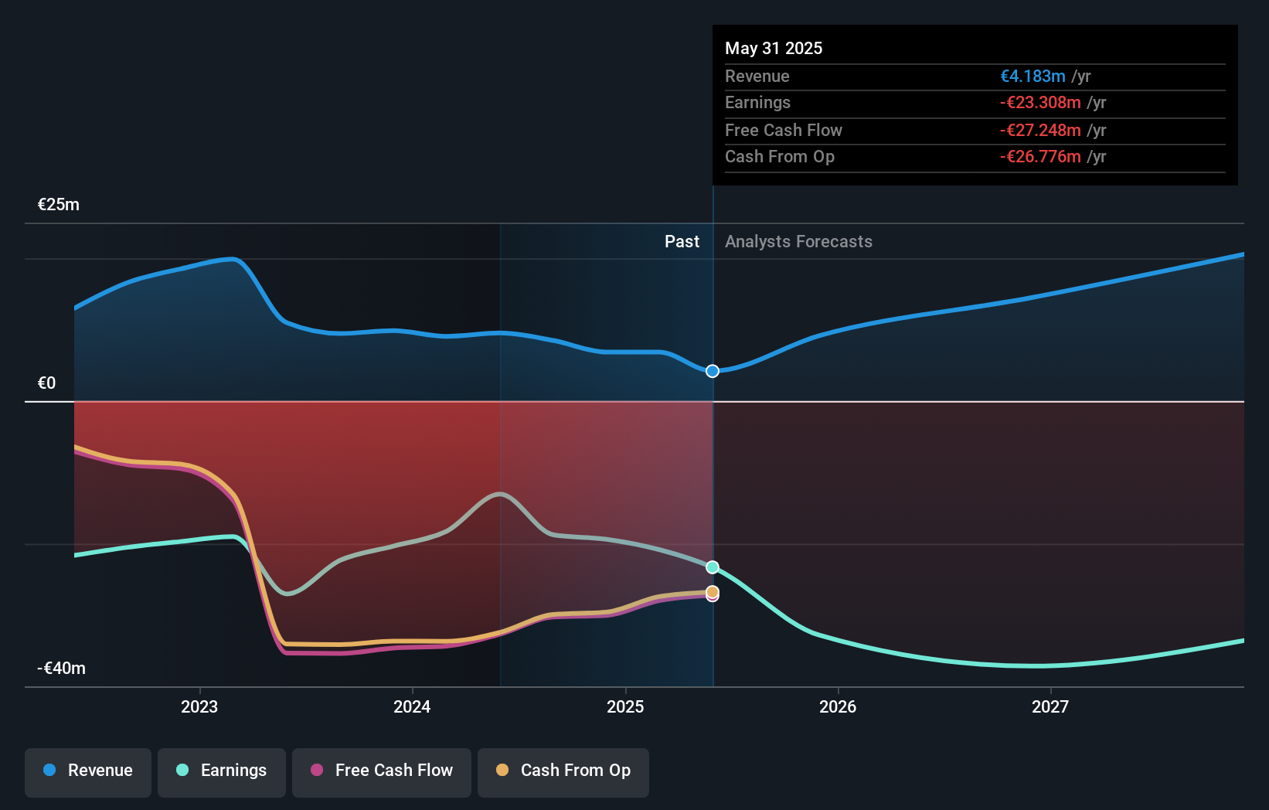Toggle the Cash From Op legend button
The image size is (1269, 810).
(x=563, y=772)
